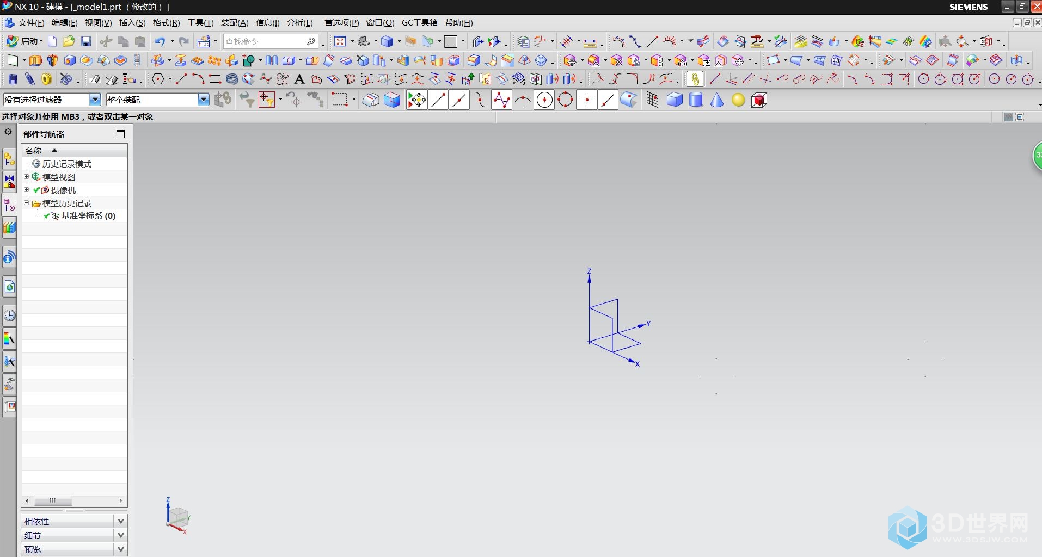The image size is (1042, 557).
Task: Maximize the 部件导航器 panel
Action: tap(120, 134)
